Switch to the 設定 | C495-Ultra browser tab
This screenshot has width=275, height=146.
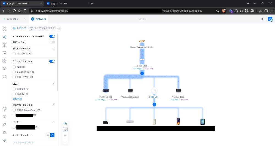[x=66, y=4]
